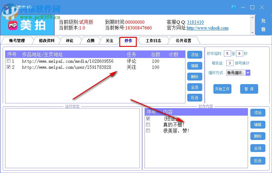Click 反选 in the 炒作内容 panel
272x173 pixels.
click(x=258, y=160)
